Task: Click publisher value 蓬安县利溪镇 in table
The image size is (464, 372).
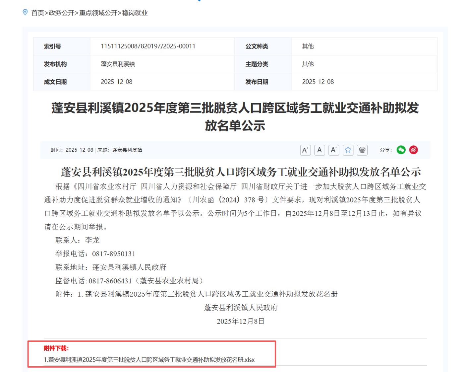Action: (118, 64)
